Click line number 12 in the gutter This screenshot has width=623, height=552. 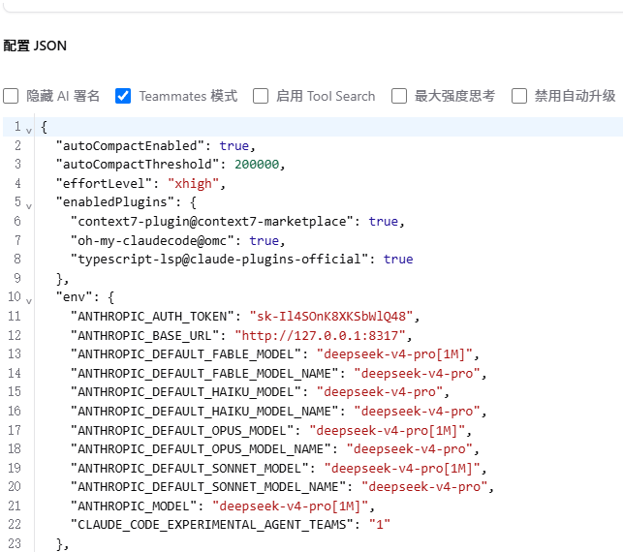[15, 335]
